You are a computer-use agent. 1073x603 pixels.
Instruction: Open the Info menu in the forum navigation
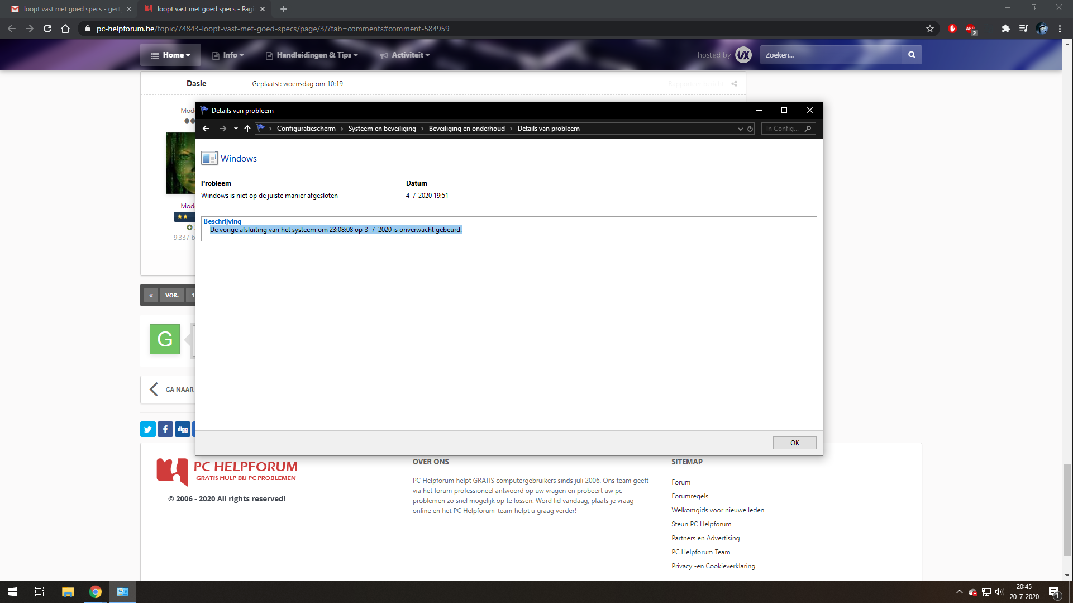tap(228, 55)
